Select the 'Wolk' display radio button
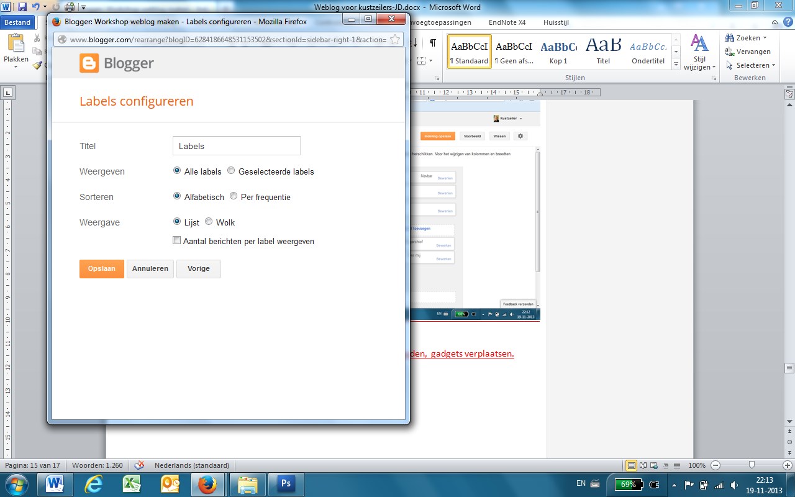Screen dimensions: 795x497 click(x=209, y=222)
